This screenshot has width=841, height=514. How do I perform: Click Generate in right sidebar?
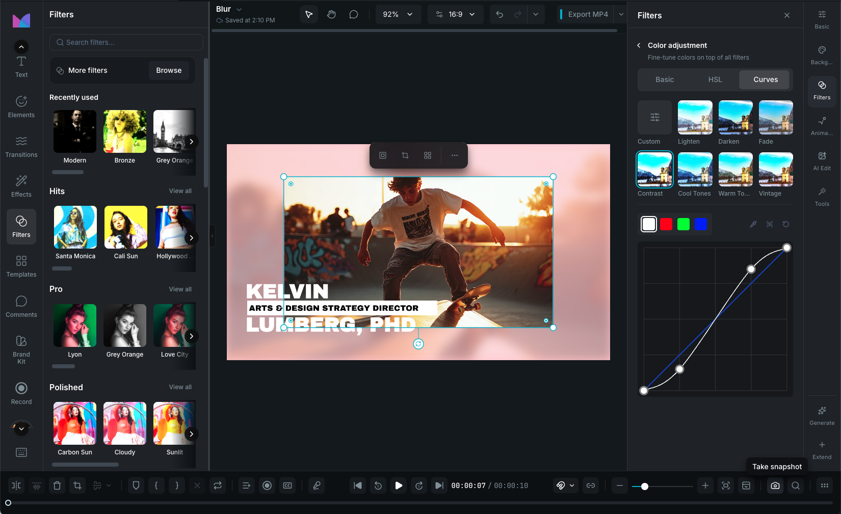822,416
